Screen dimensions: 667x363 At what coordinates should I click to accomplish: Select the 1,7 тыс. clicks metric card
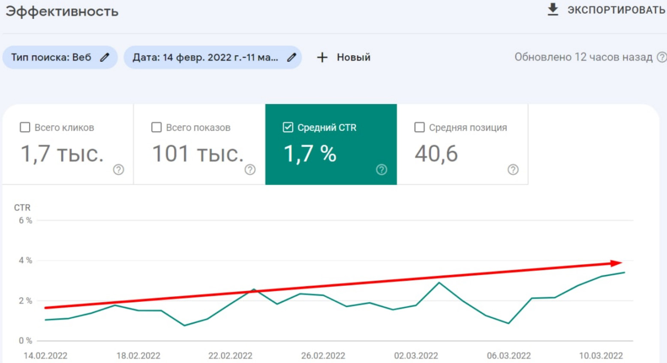[68, 144]
